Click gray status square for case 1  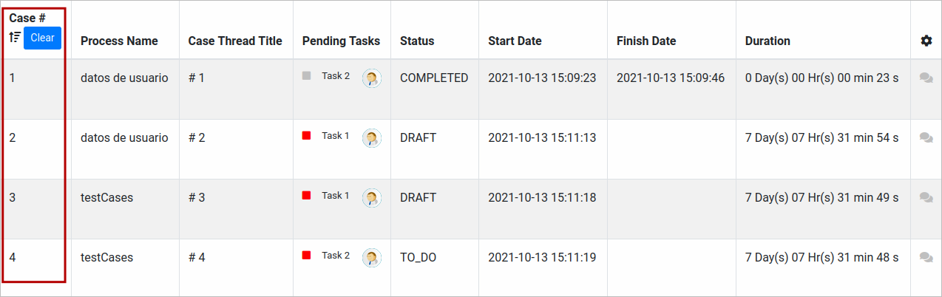pos(306,75)
